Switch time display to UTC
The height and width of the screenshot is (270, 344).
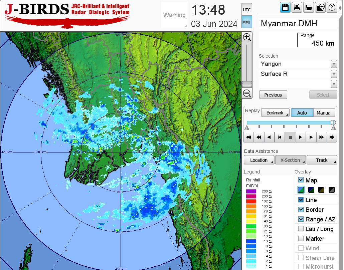247,10
